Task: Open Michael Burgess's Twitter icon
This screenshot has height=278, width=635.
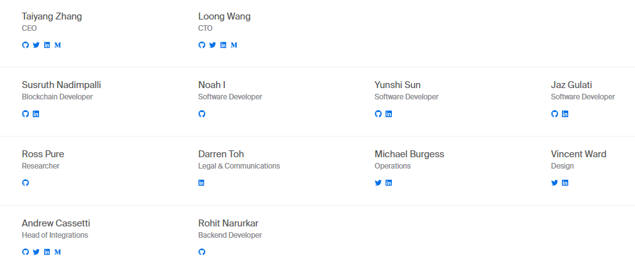Action: point(378,182)
